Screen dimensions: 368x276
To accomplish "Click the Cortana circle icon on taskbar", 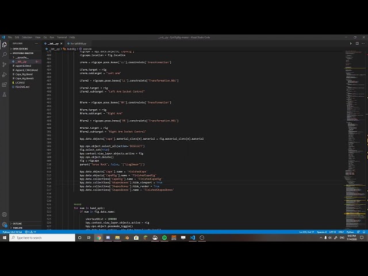I will [x=80, y=237].
